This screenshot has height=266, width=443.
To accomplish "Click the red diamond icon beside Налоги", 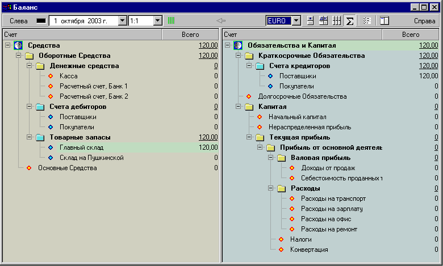I will pos(281,239).
